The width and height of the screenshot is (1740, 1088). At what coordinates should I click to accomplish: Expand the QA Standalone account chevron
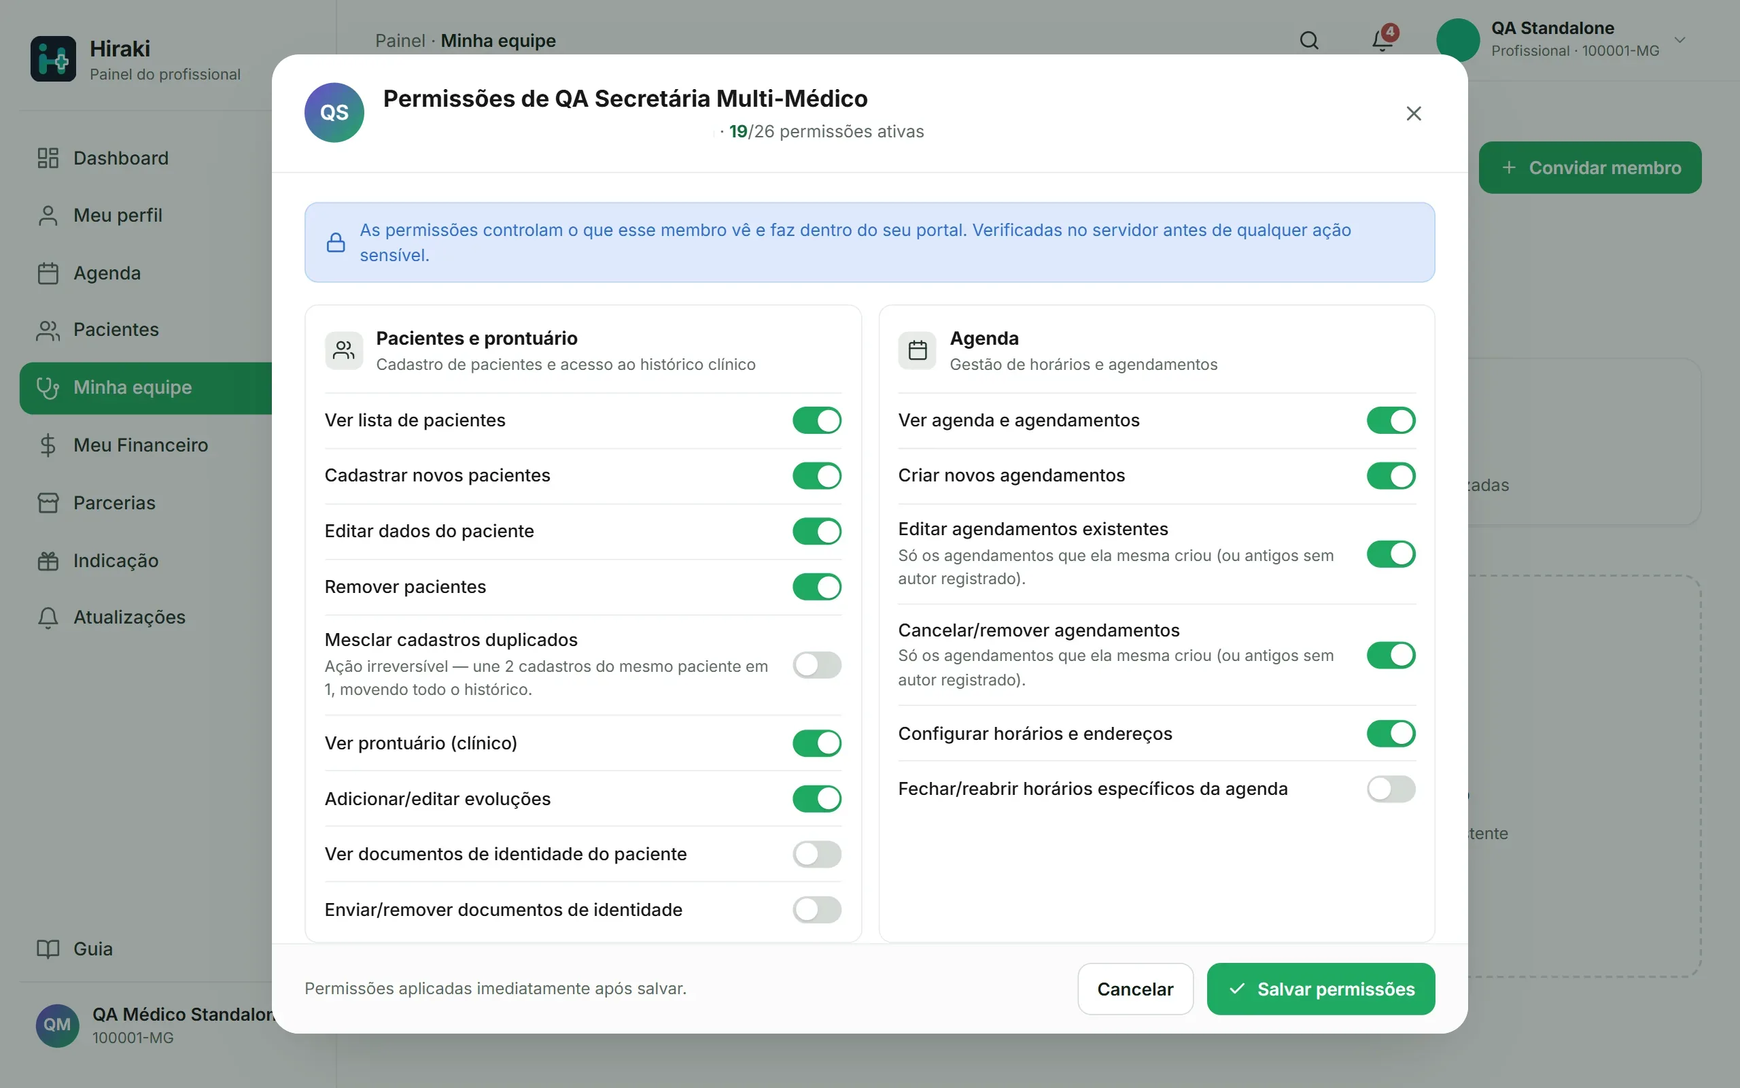click(x=1680, y=40)
